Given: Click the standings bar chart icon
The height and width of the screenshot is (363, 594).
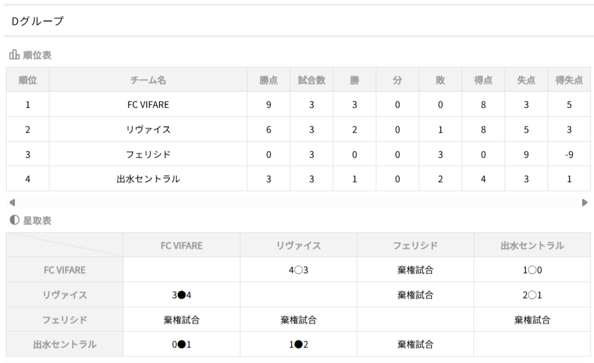Looking at the screenshot, I should pos(14,55).
